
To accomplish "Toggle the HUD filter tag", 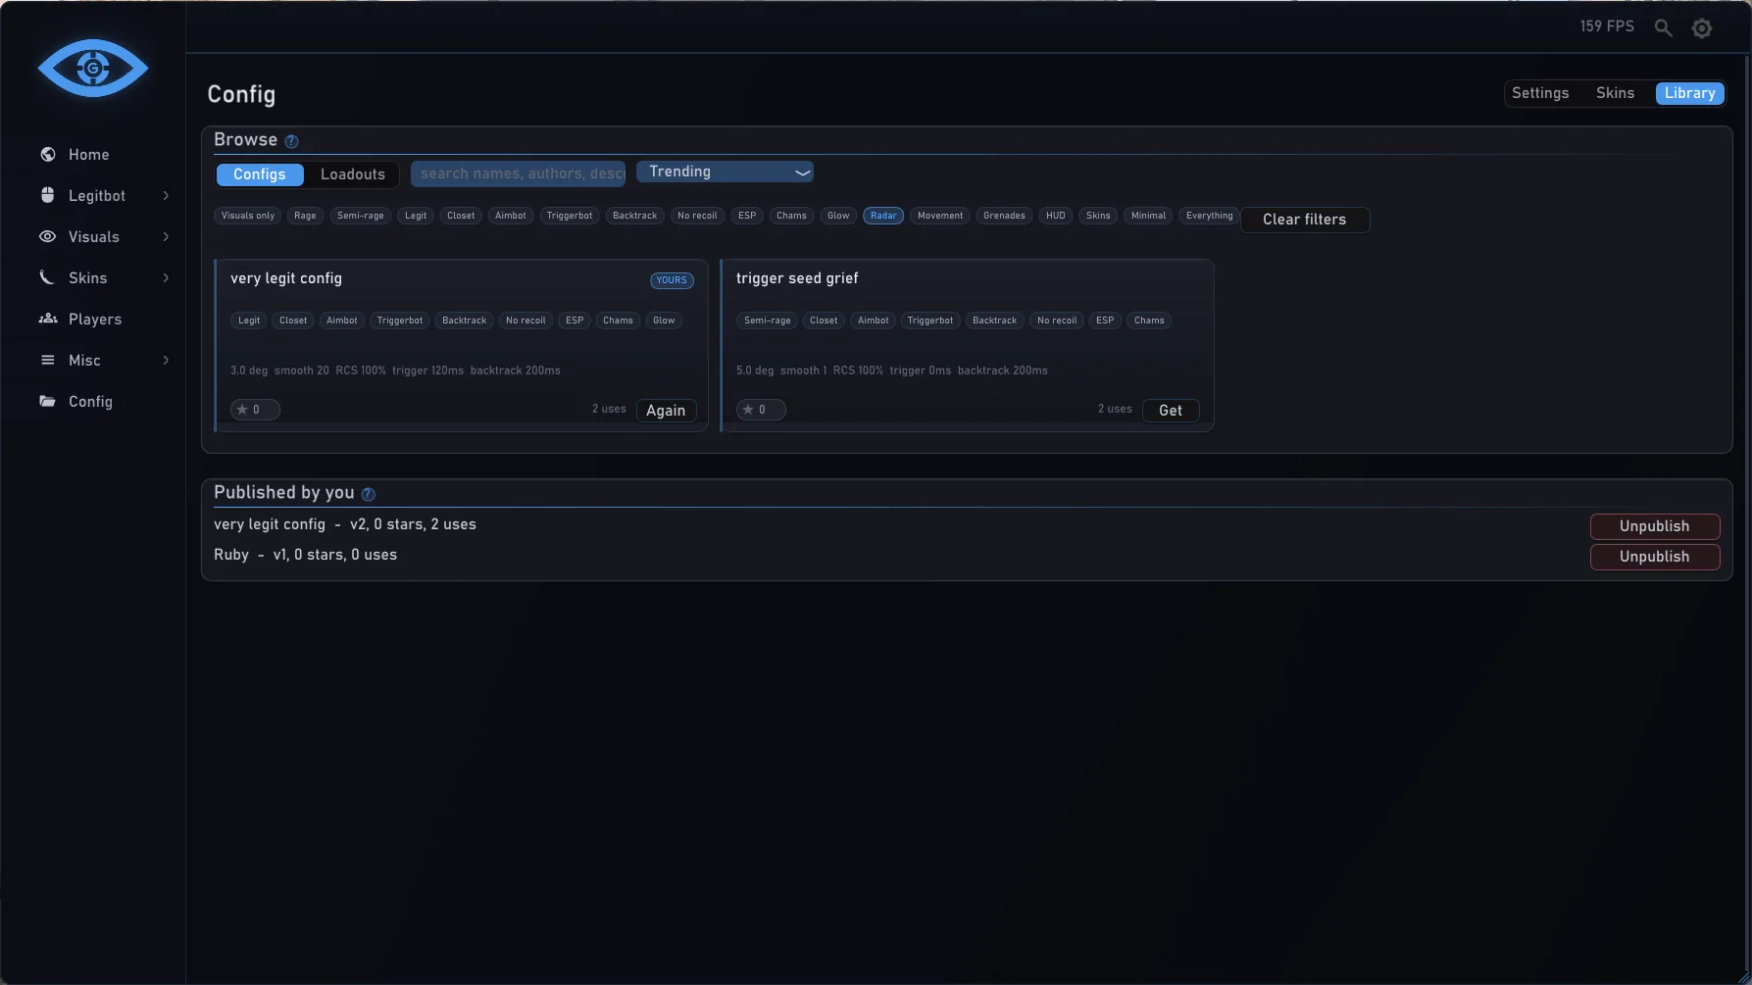I will [1055, 216].
